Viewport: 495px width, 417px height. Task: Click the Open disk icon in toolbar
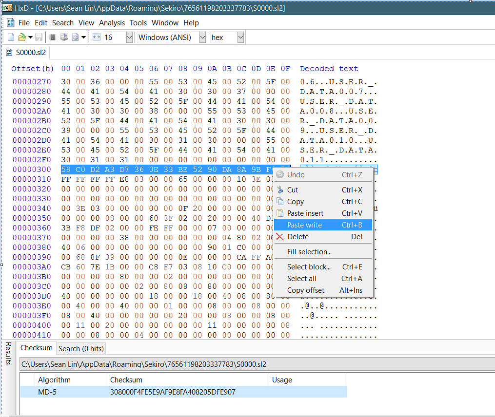64,38
